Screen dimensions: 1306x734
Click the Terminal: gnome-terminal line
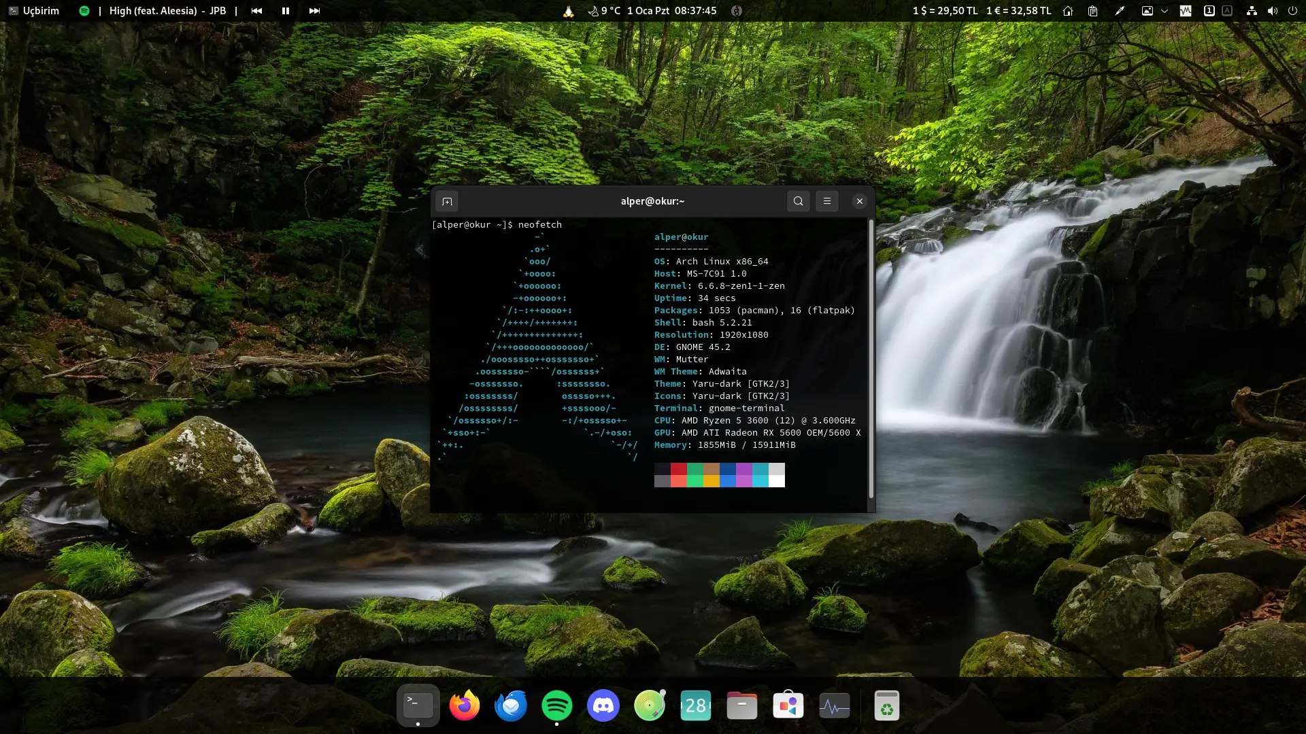click(x=719, y=408)
